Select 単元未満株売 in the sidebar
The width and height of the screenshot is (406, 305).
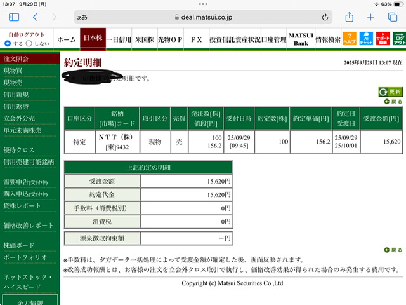click(23, 130)
